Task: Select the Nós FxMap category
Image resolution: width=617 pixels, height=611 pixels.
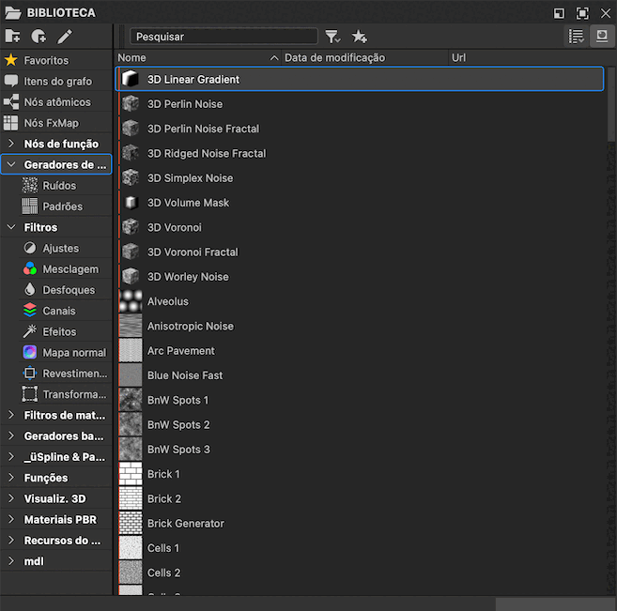Action: 51,123
